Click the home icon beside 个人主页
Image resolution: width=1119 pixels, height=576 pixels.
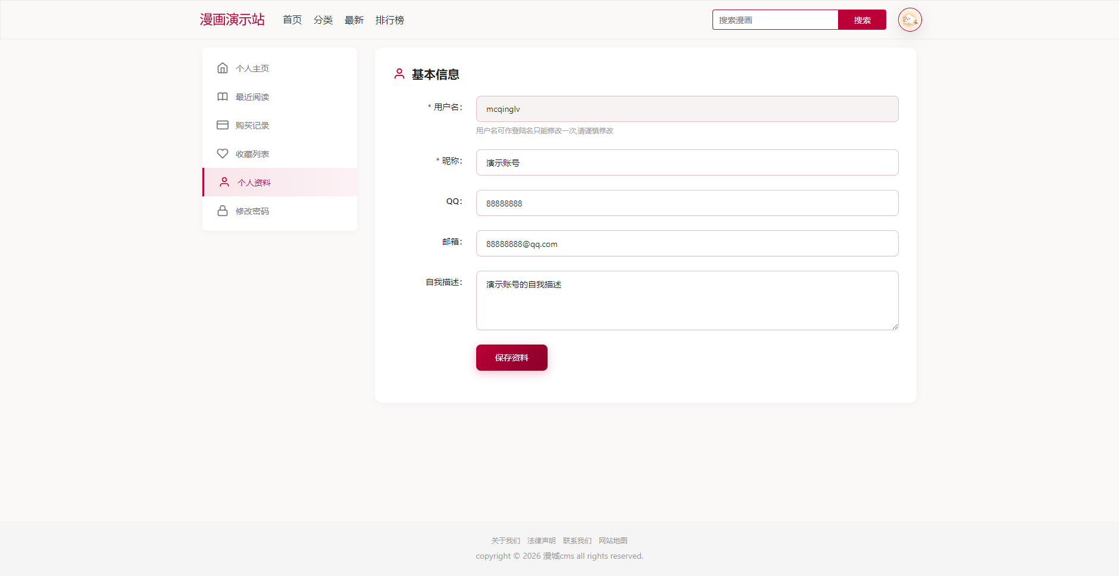coord(223,68)
